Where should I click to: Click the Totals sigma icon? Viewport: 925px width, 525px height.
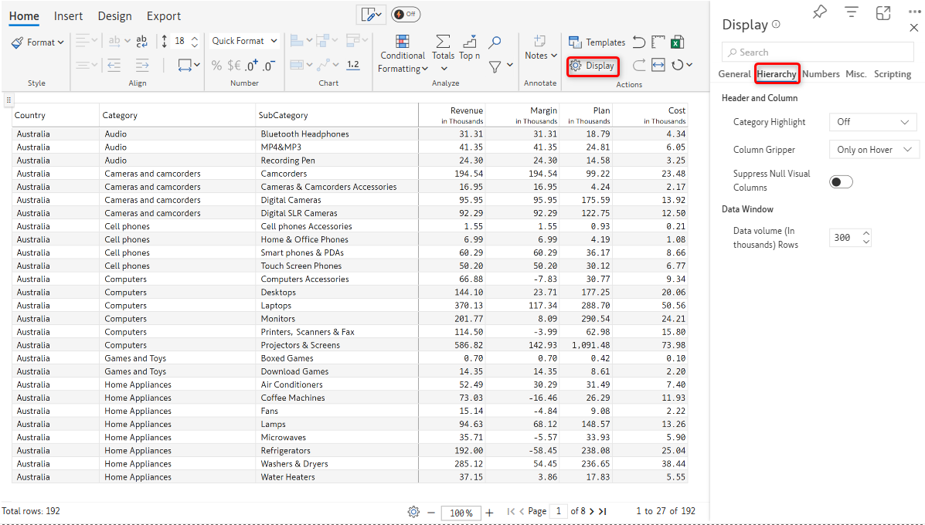tap(443, 42)
